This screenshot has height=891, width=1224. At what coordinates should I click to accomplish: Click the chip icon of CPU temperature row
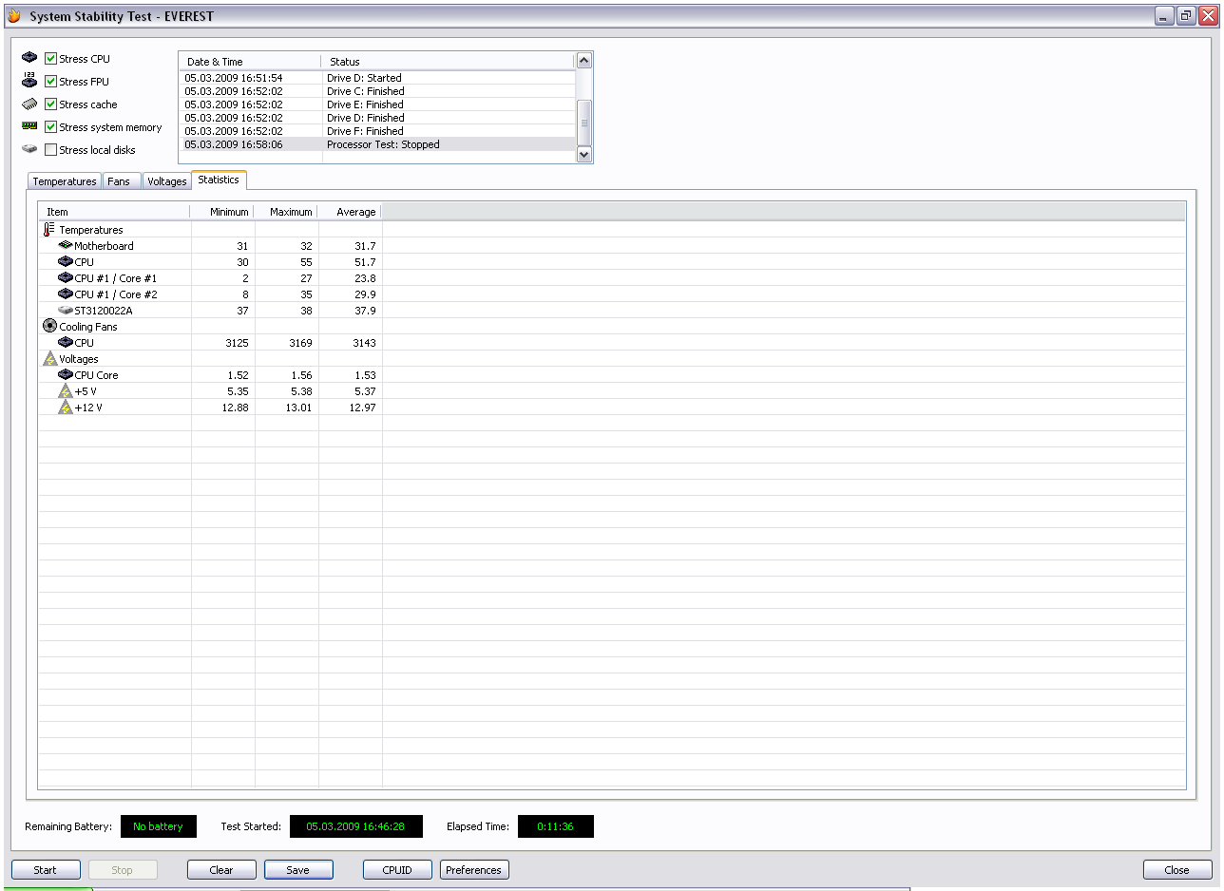click(66, 261)
